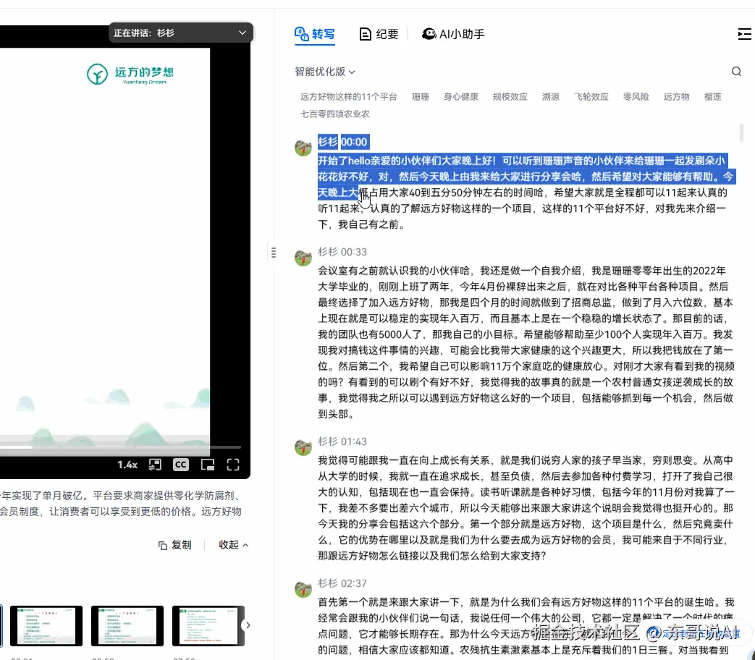Collapse the right panel with indent icon
Screen dimensions: 755x660
744,34
